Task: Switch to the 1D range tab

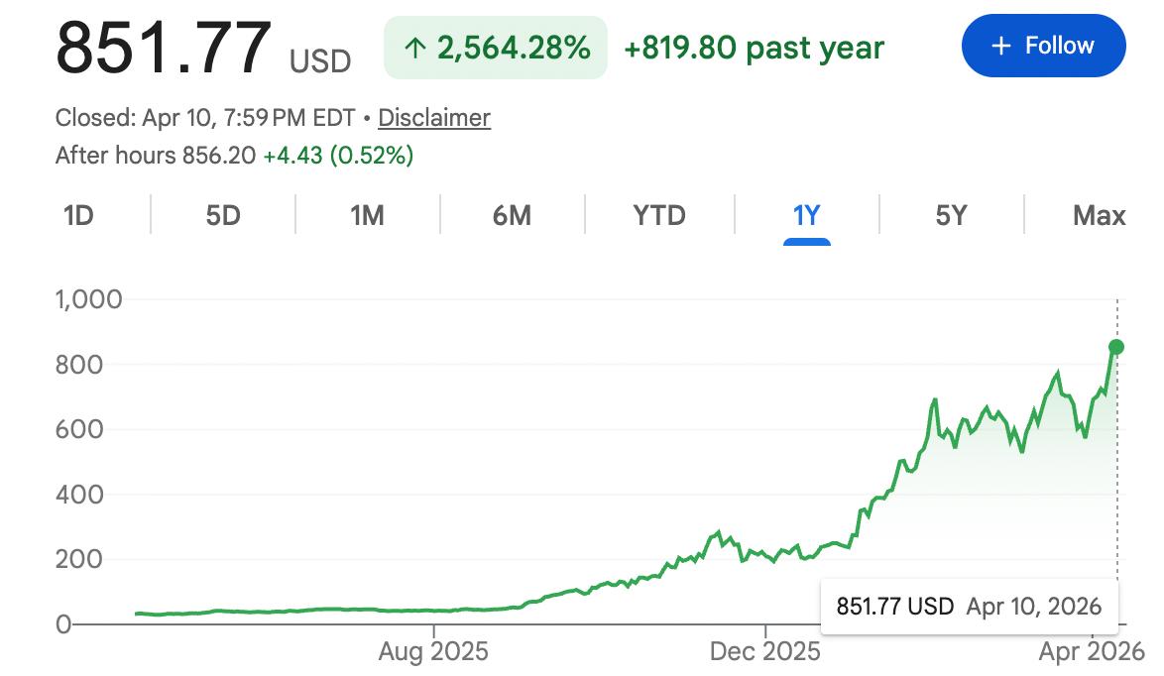Action: [x=78, y=215]
